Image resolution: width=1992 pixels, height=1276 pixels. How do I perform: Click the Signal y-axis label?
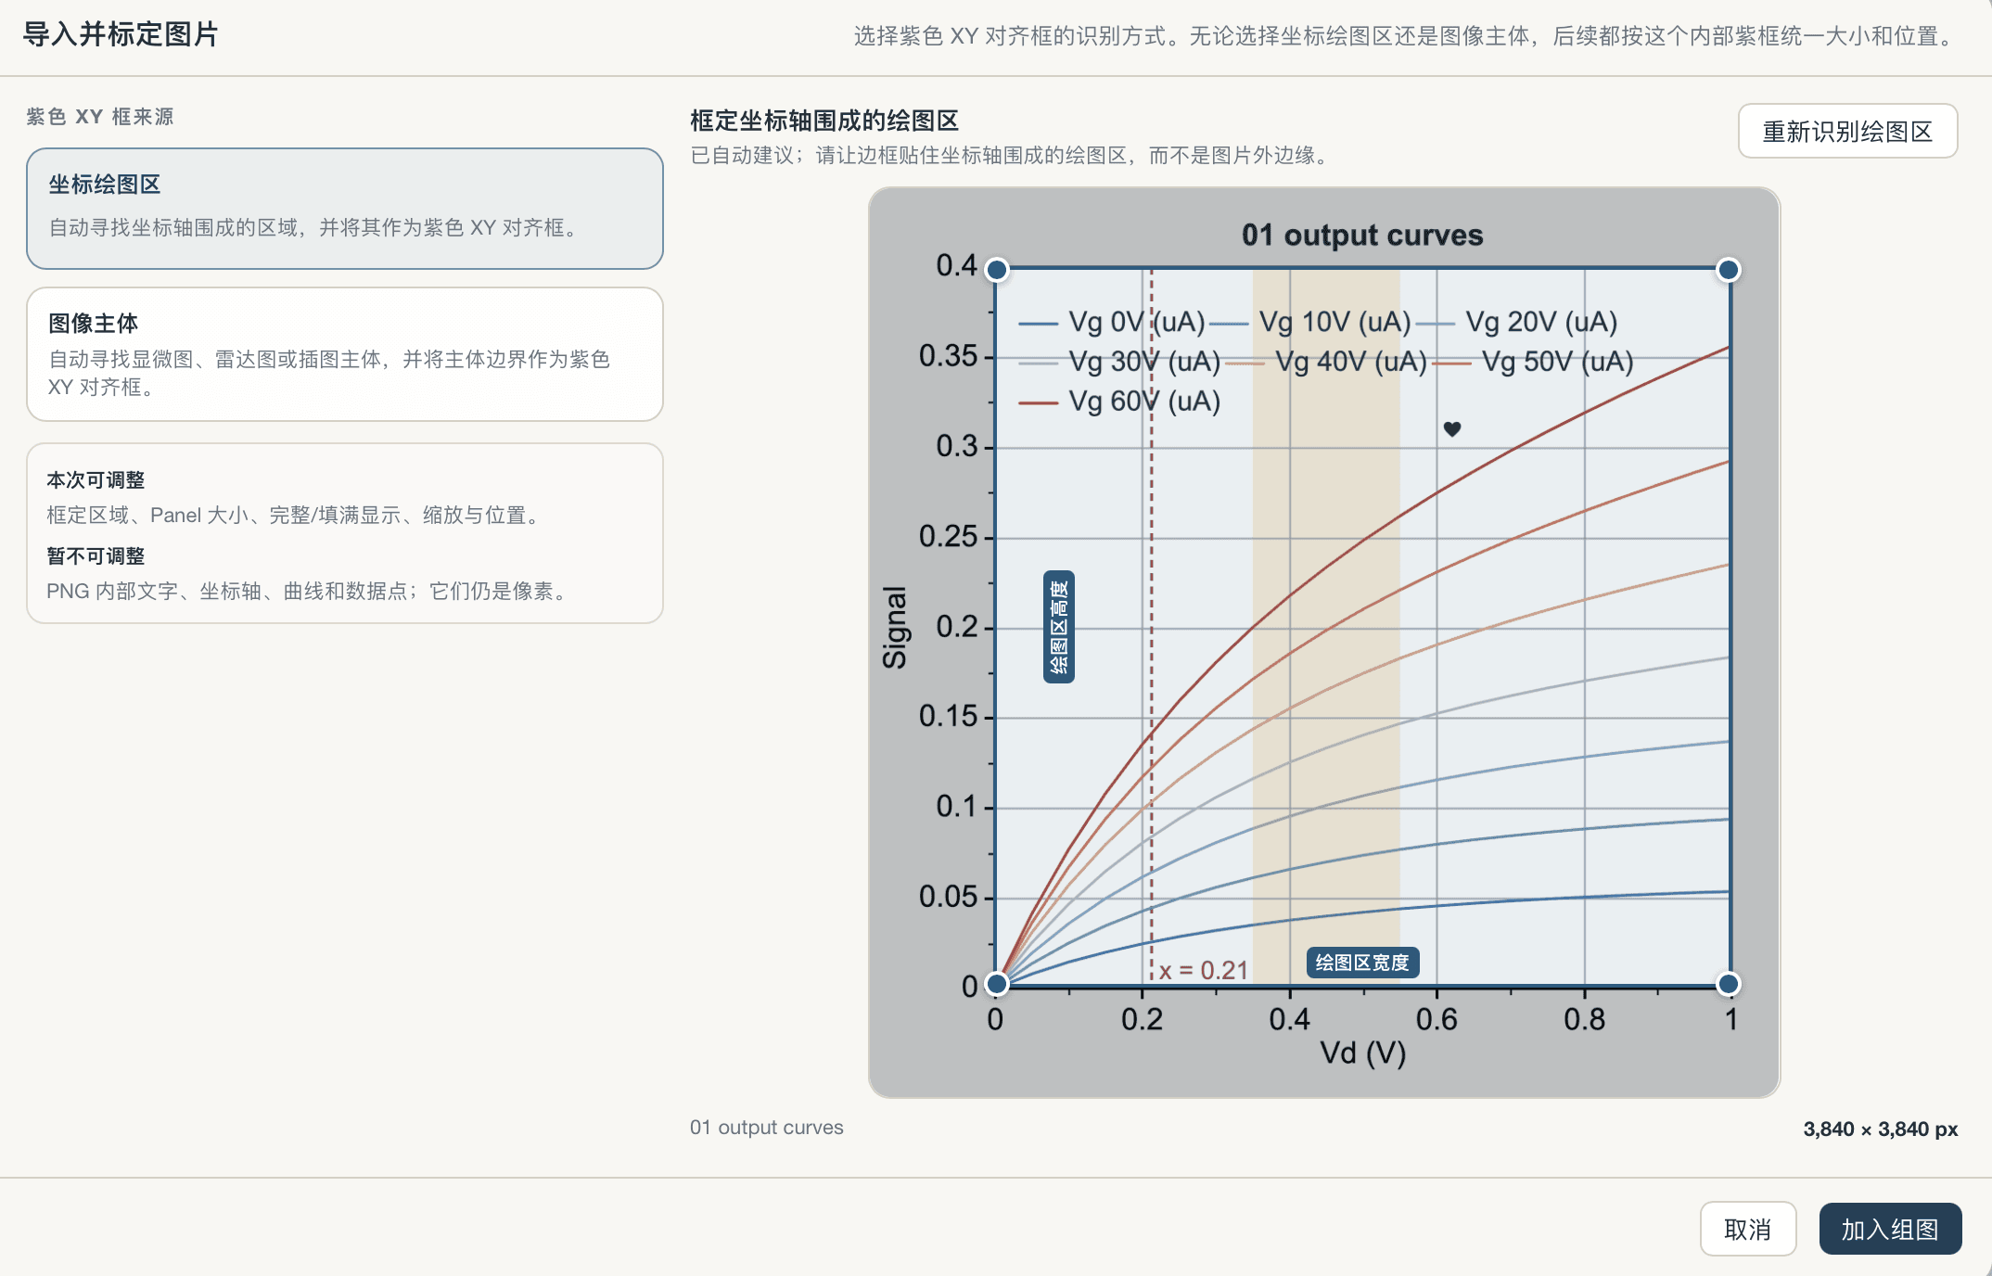pos(895,627)
